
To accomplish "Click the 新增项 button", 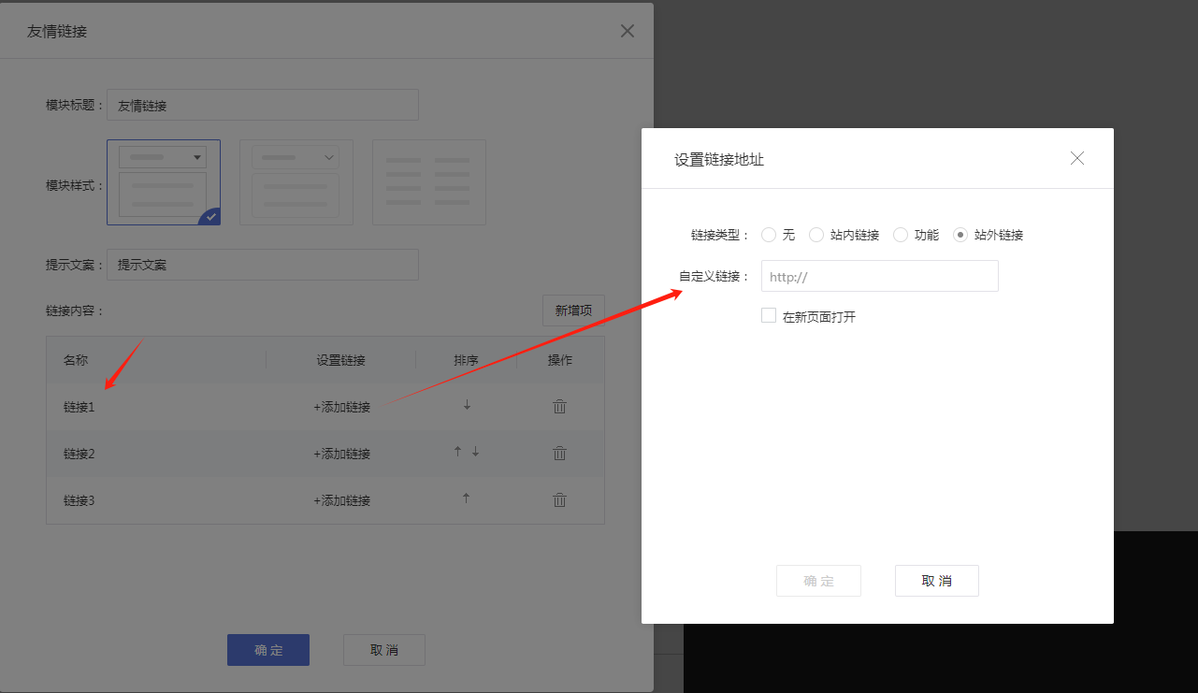I will click(x=573, y=310).
